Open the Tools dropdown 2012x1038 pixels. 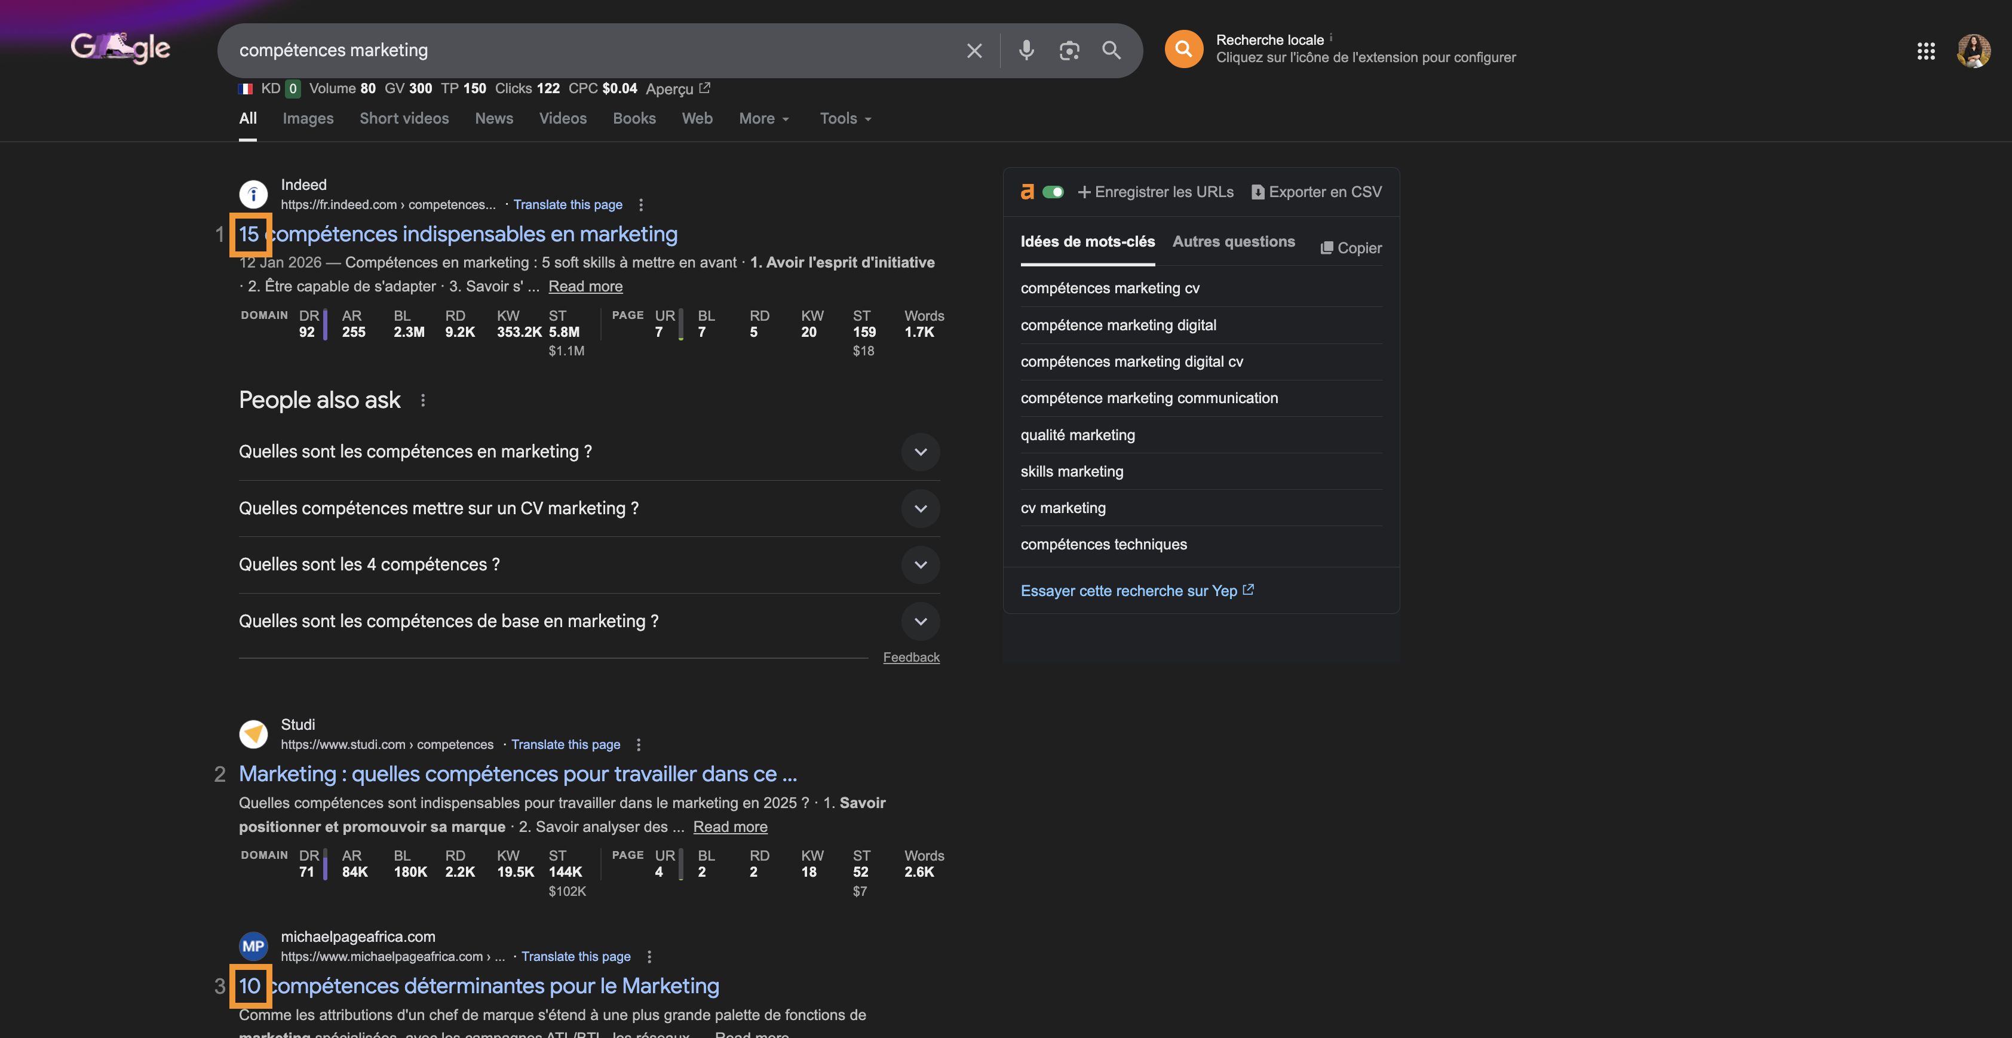(x=843, y=118)
